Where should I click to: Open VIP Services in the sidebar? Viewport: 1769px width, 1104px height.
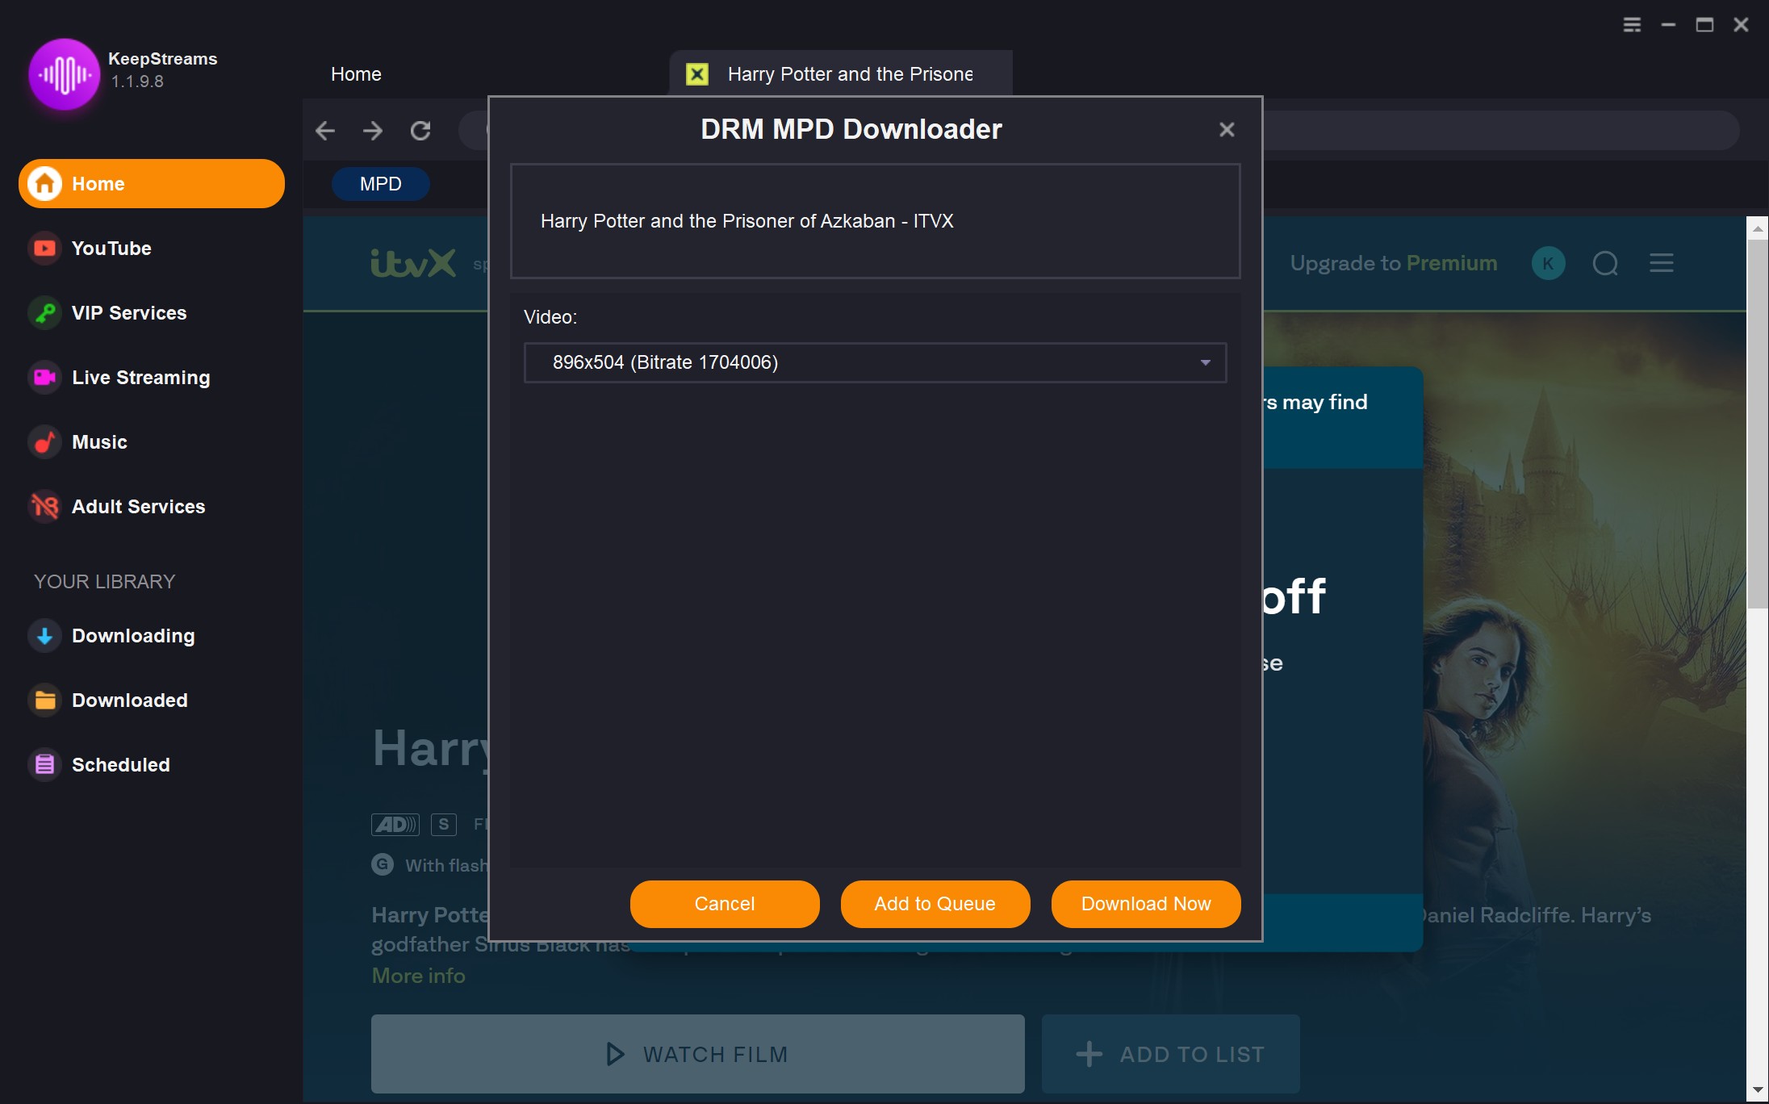click(x=128, y=313)
